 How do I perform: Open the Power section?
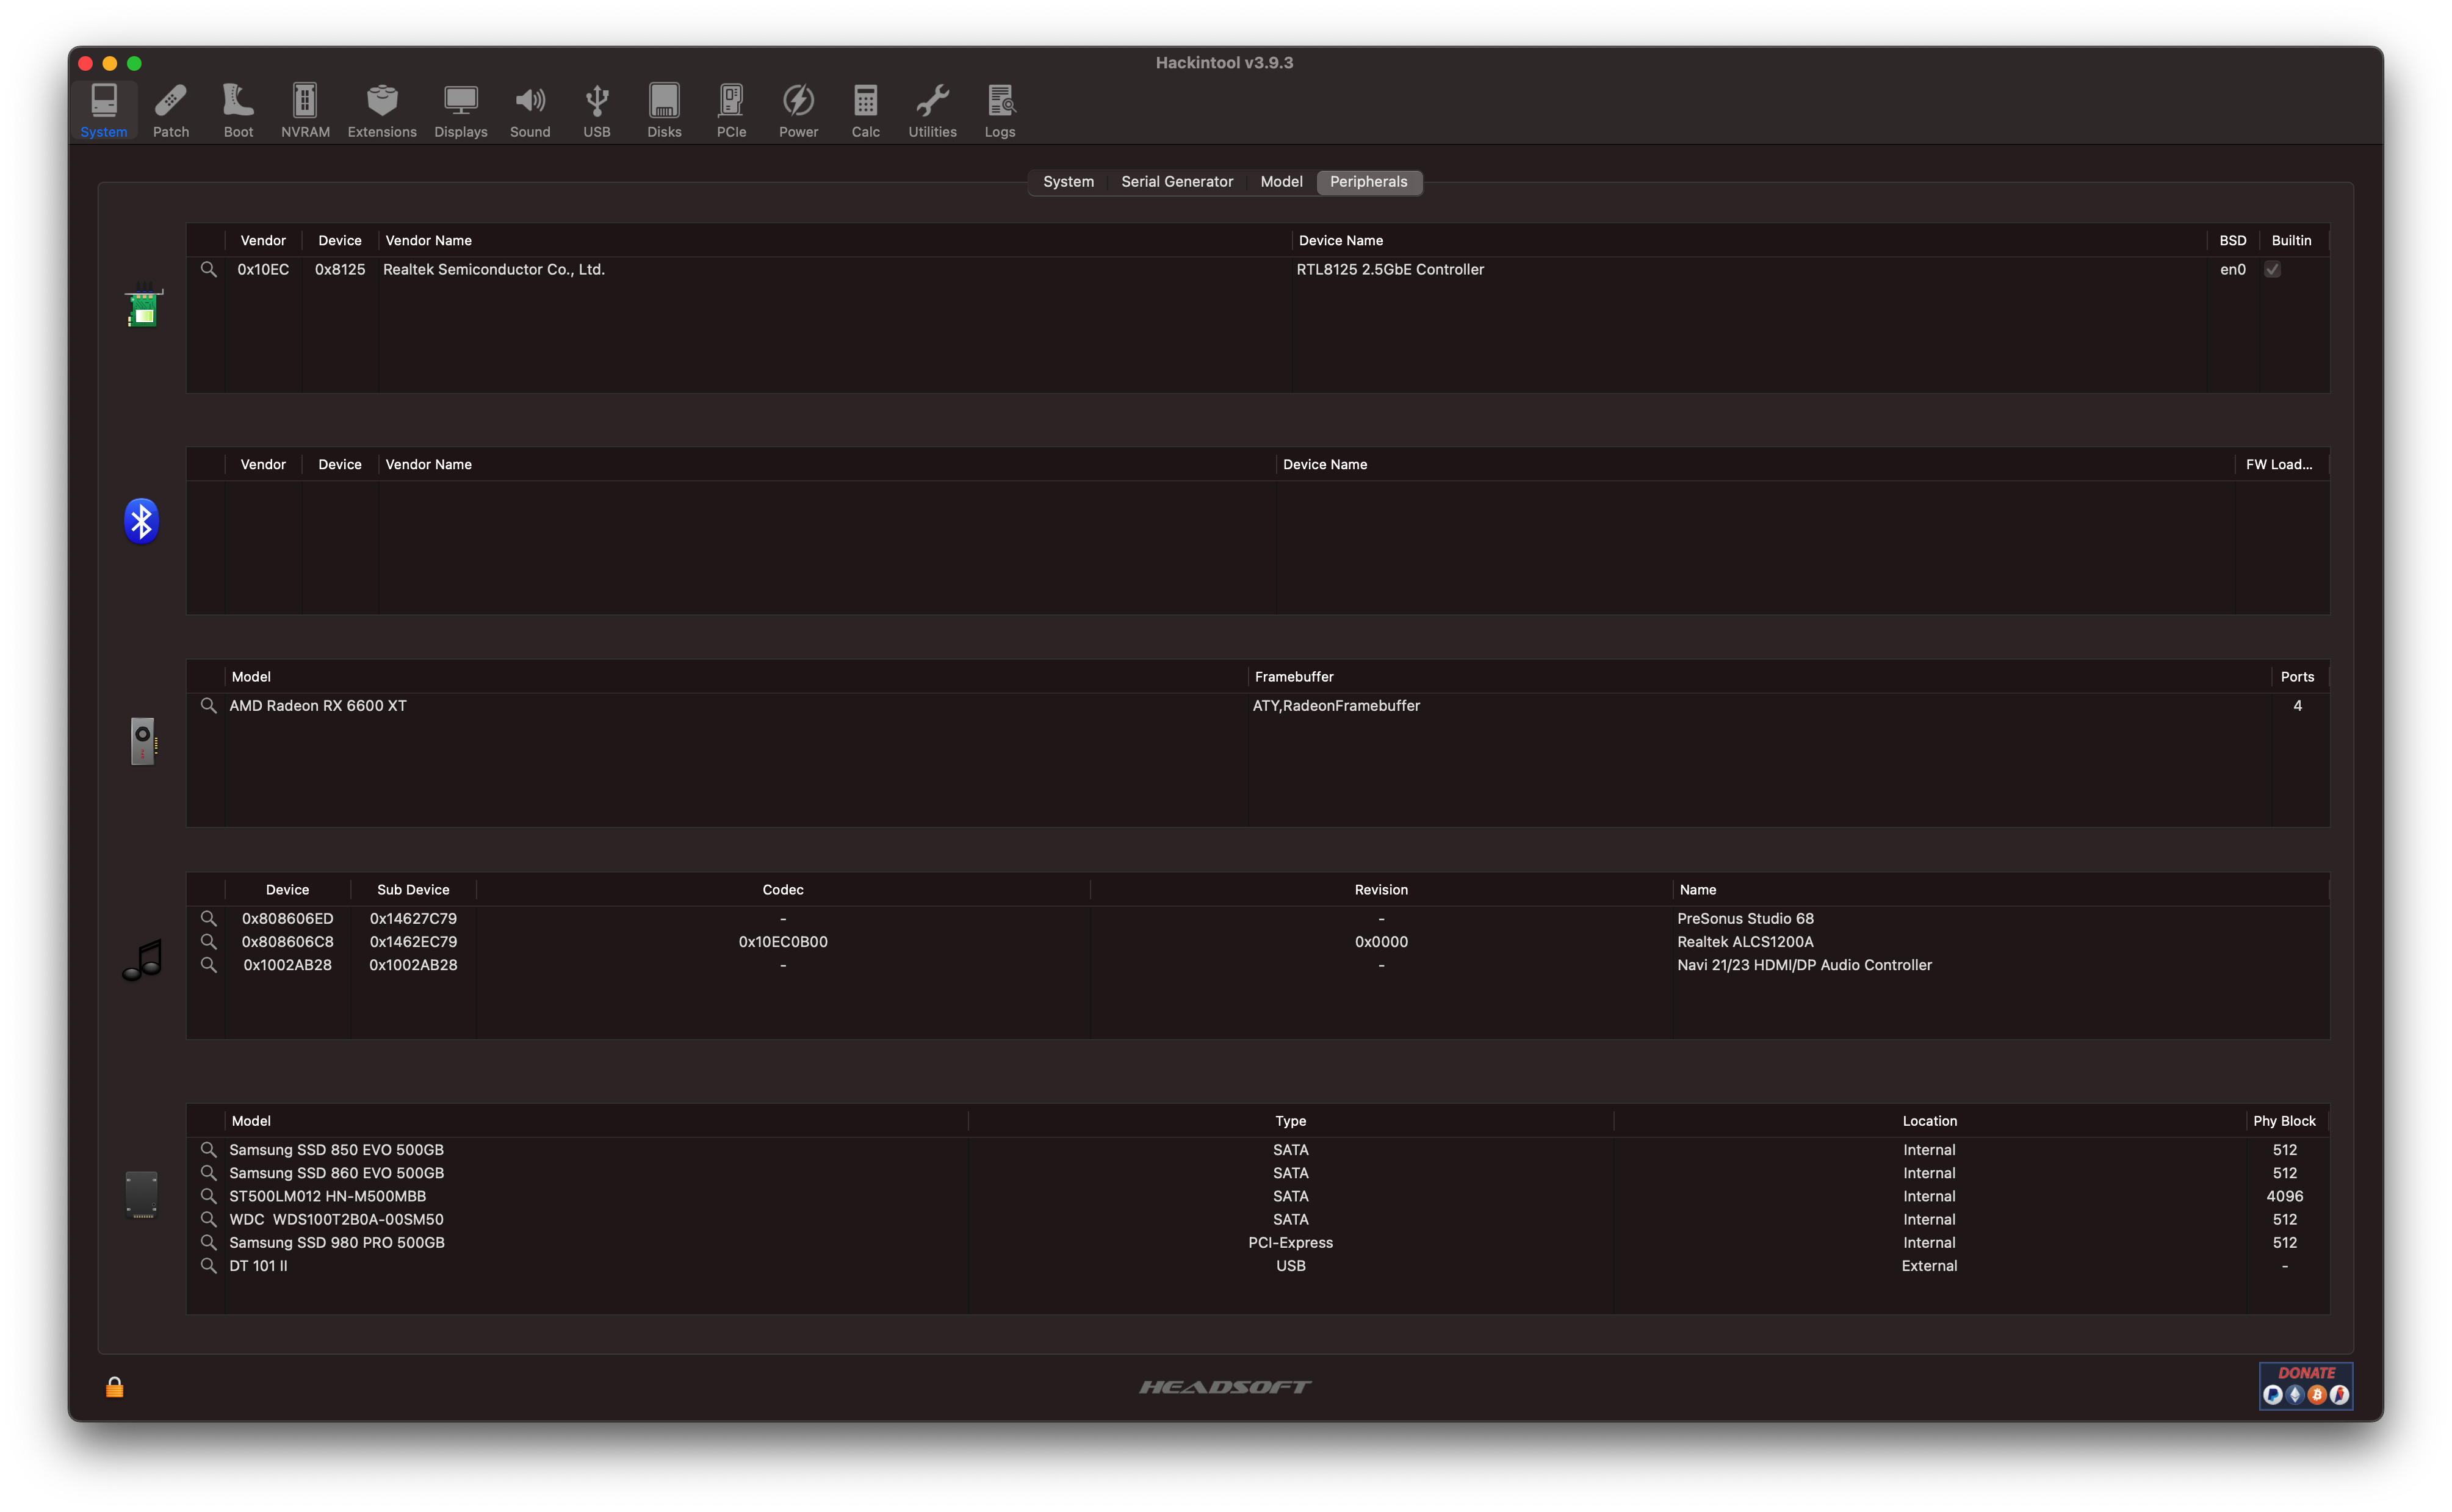(x=798, y=109)
